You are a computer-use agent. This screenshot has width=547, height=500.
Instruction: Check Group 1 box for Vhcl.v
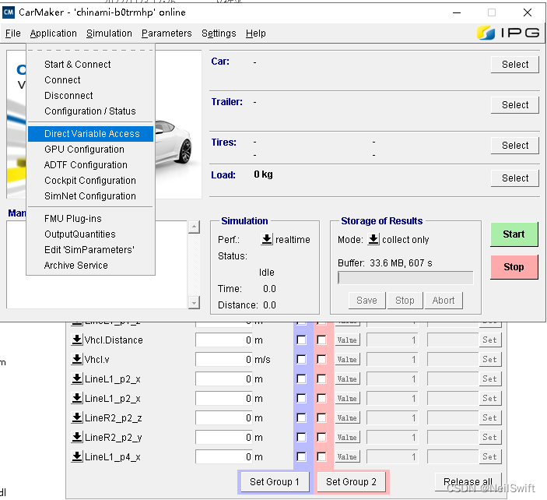click(x=301, y=359)
